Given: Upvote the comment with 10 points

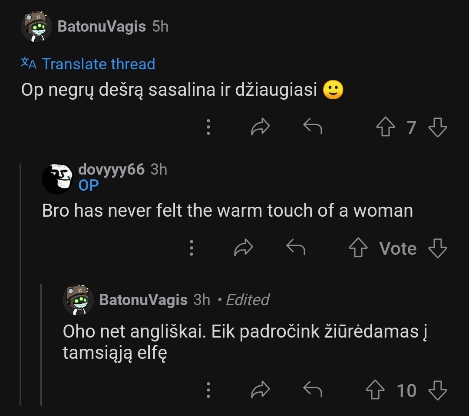Looking at the screenshot, I should point(375,390).
